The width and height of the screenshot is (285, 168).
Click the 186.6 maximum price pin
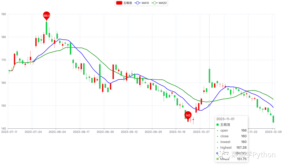click(46, 16)
